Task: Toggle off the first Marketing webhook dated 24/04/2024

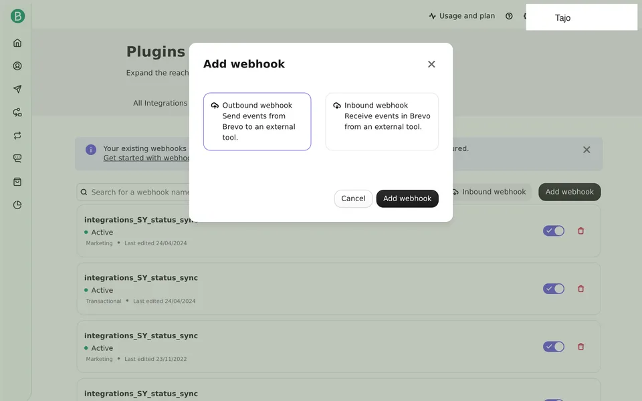Action: [554, 231]
